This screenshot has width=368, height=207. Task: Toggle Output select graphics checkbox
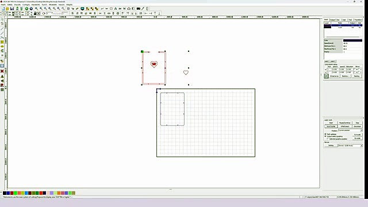[x=325, y=136]
